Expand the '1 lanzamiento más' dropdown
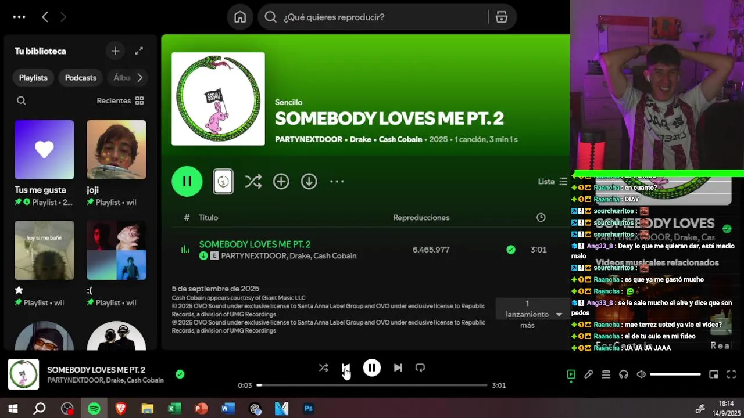The height and width of the screenshot is (418, 744). pos(533,314)
